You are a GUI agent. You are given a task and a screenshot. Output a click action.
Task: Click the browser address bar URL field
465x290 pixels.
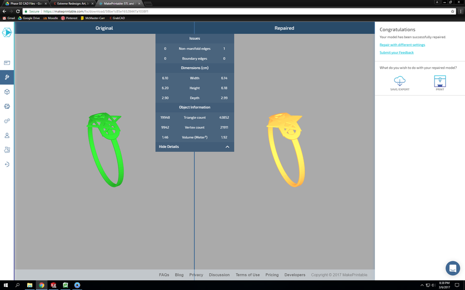coord(97,11)
